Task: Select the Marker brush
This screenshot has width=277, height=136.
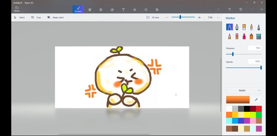Action: 229,27
